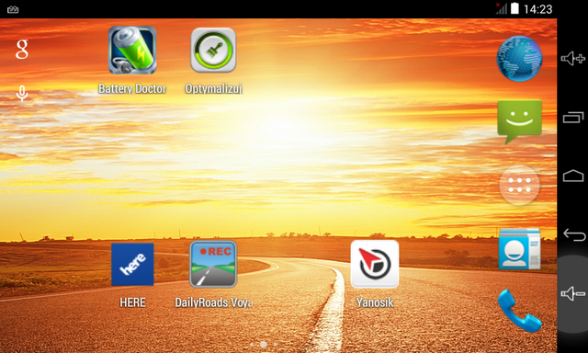
Task: Open the green Messaging app
Action: pos(519,121)
